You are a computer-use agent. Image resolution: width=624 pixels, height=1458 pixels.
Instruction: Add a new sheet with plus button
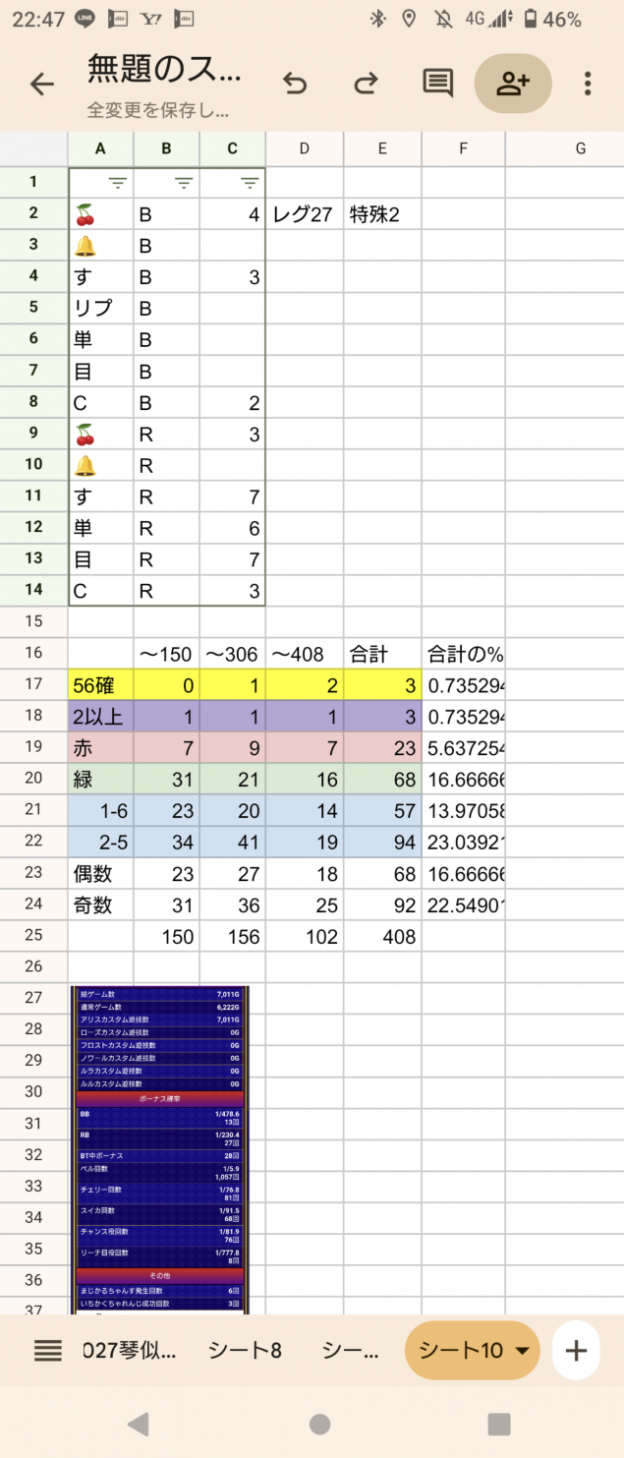(576, 1351)
